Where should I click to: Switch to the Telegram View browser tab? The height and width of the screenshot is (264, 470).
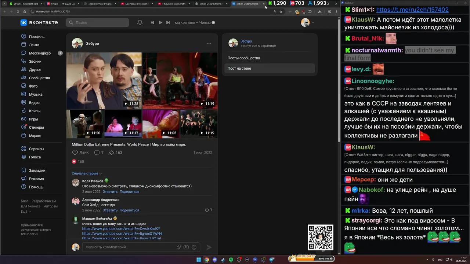coord(100,4)
